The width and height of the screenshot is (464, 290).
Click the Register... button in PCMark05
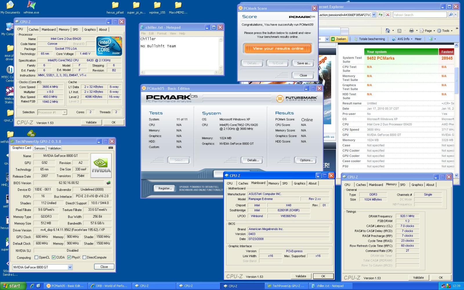point(165,188)
